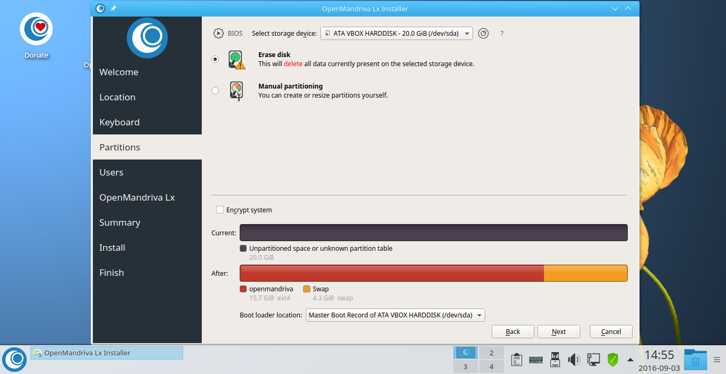Screen dimensions: 726x374
Task: Go to the Keyboard step in sidebar
Action: [147, 122]
